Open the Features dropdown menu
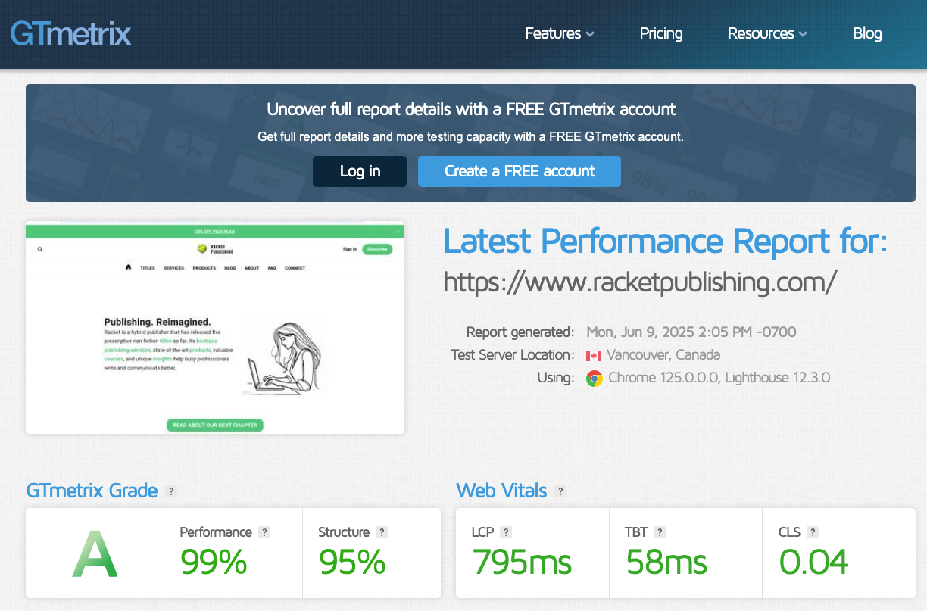The width and height of the screenshot is (927, 611). (560, 33)
